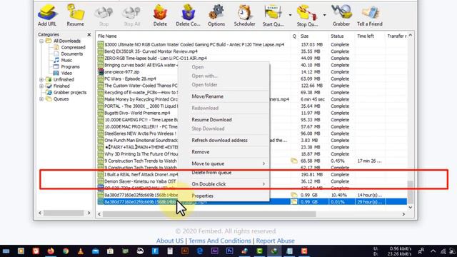457x257 pixels.
Task: Close the Categories panel
Action: tap(89, 35)
